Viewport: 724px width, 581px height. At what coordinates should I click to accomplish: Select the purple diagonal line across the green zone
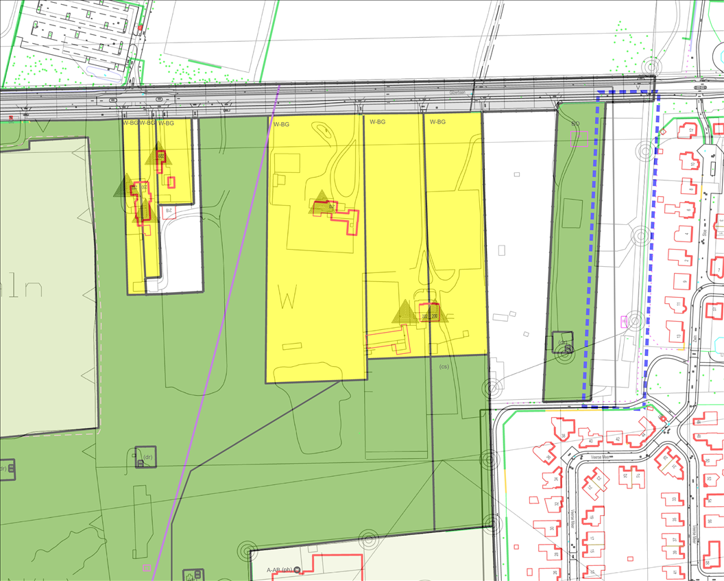(x=216, y=333)
